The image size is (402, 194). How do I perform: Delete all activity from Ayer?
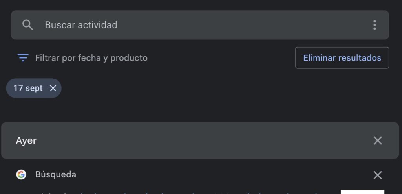(x=378, y=140)
